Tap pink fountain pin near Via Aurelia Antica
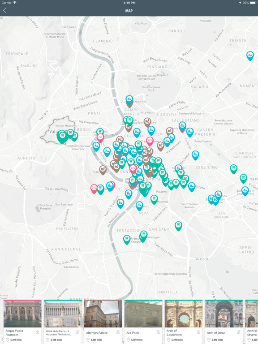 94,189
